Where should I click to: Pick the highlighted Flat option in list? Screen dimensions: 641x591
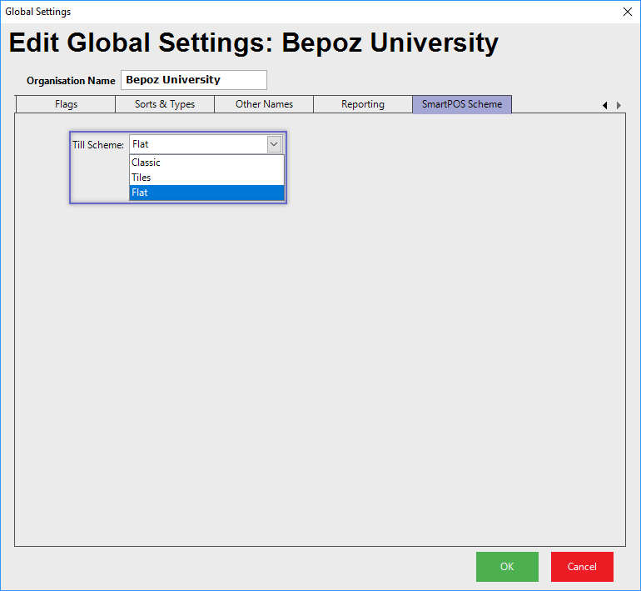tap(206, 193)
